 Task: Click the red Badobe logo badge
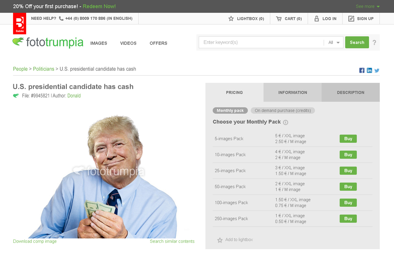tap(20, 23)
